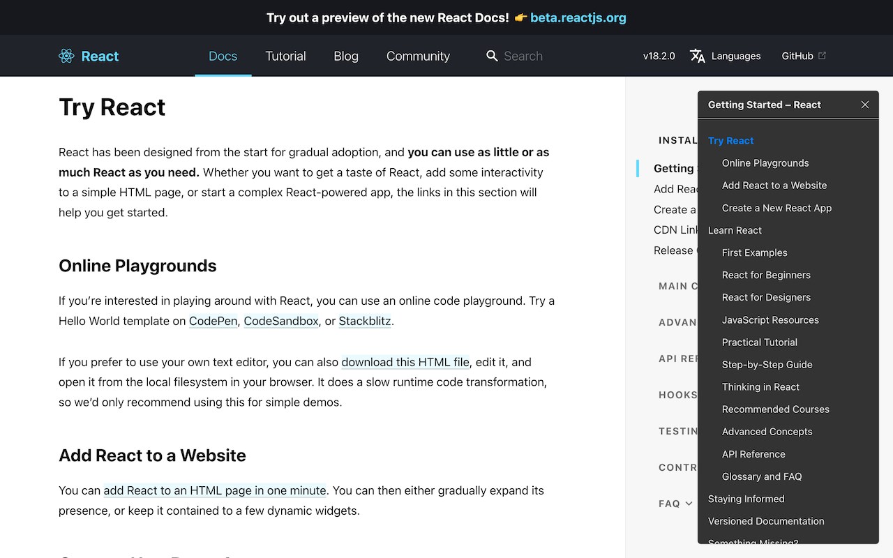Select Practical Tutorial outline entry
Viewport: 893px width, 558px height.
pos(759,342)
